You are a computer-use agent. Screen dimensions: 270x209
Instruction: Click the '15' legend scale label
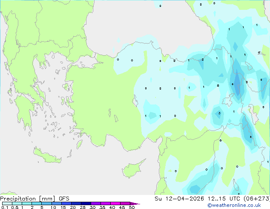(63, 207)
